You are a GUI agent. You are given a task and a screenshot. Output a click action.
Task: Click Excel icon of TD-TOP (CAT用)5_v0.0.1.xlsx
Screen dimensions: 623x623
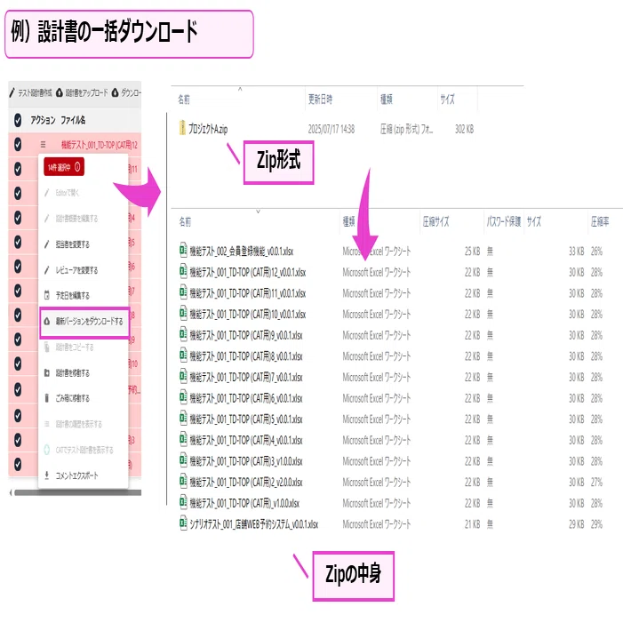pos(183,419)
